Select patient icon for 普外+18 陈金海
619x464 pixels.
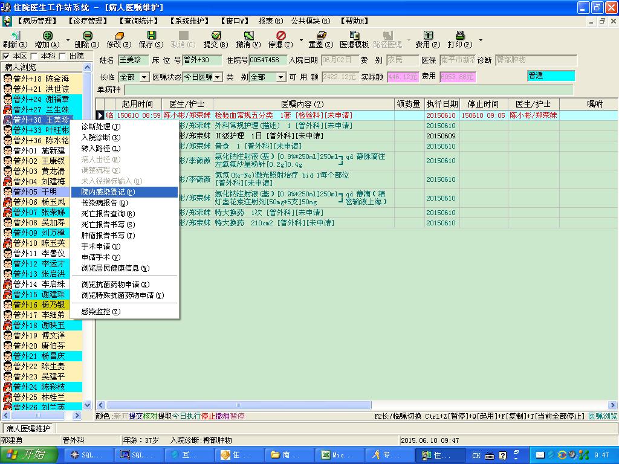pyautogui.click(x=8, y=79)
